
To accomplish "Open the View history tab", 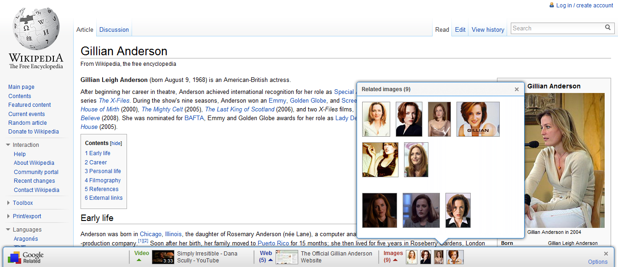I will click(x=488, y=29).
